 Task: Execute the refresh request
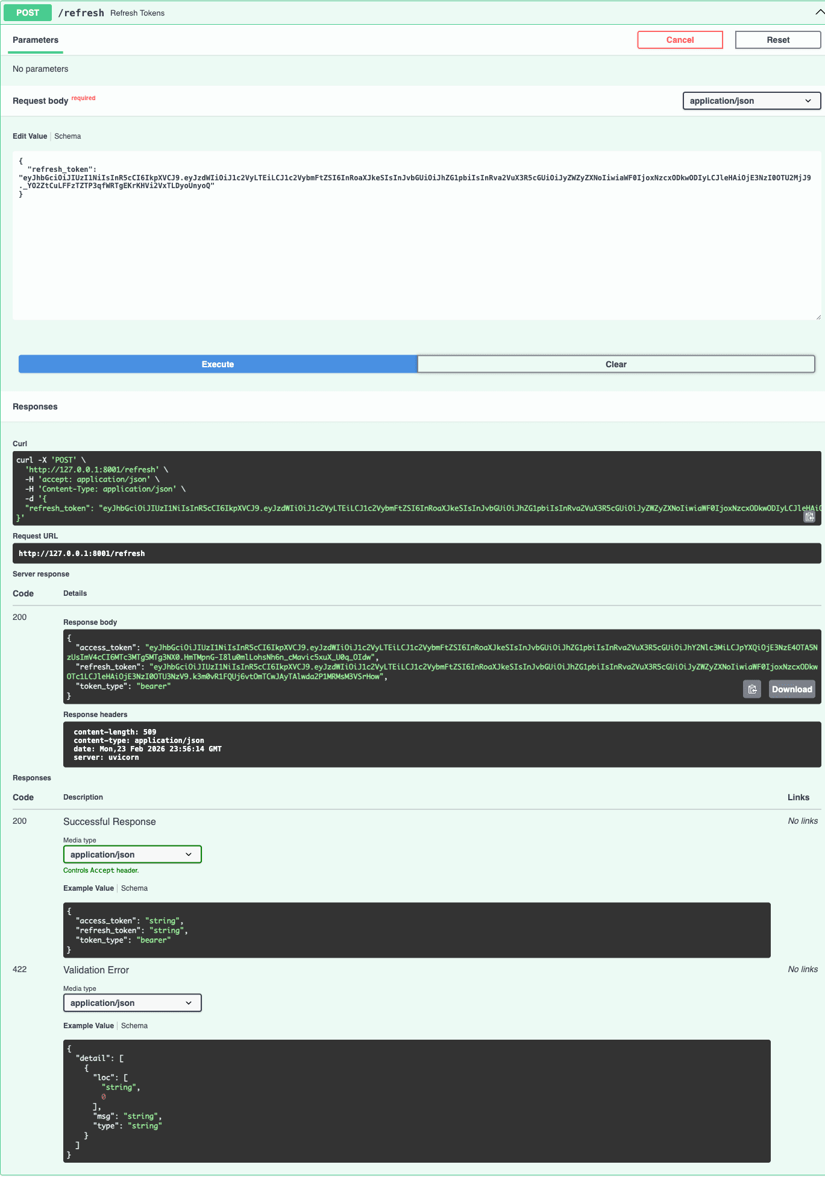pos(218,364)
